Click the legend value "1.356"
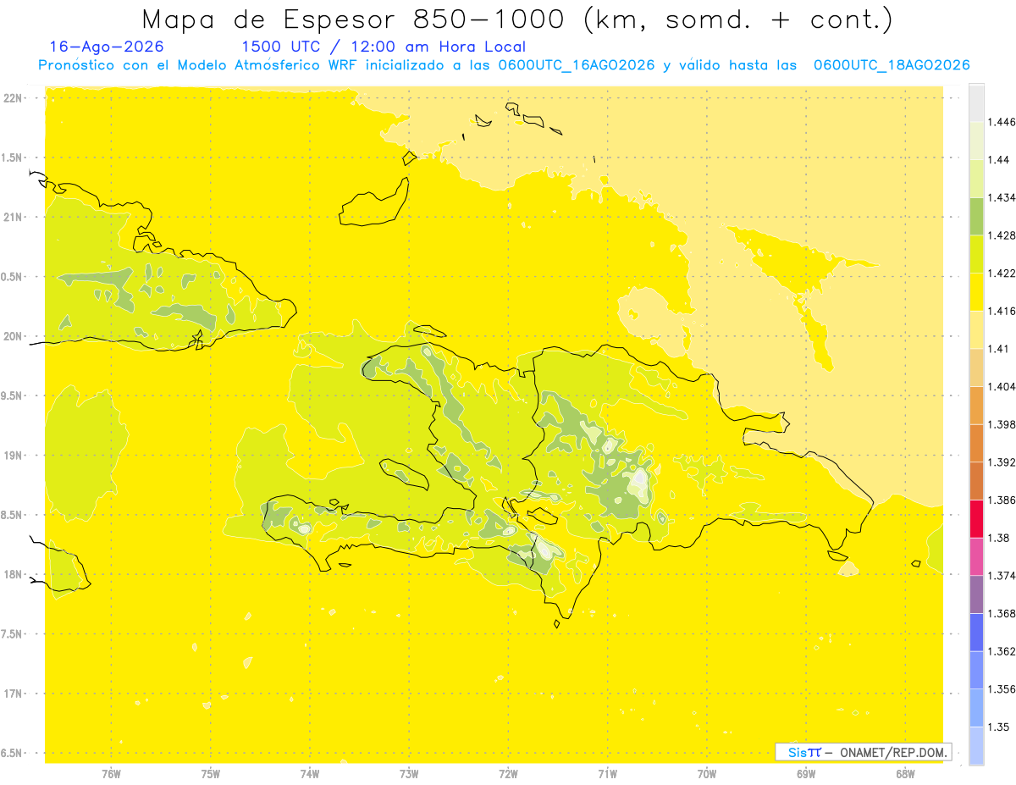Viewport: 1016px width, 785px height. (x=1002, y=689)
